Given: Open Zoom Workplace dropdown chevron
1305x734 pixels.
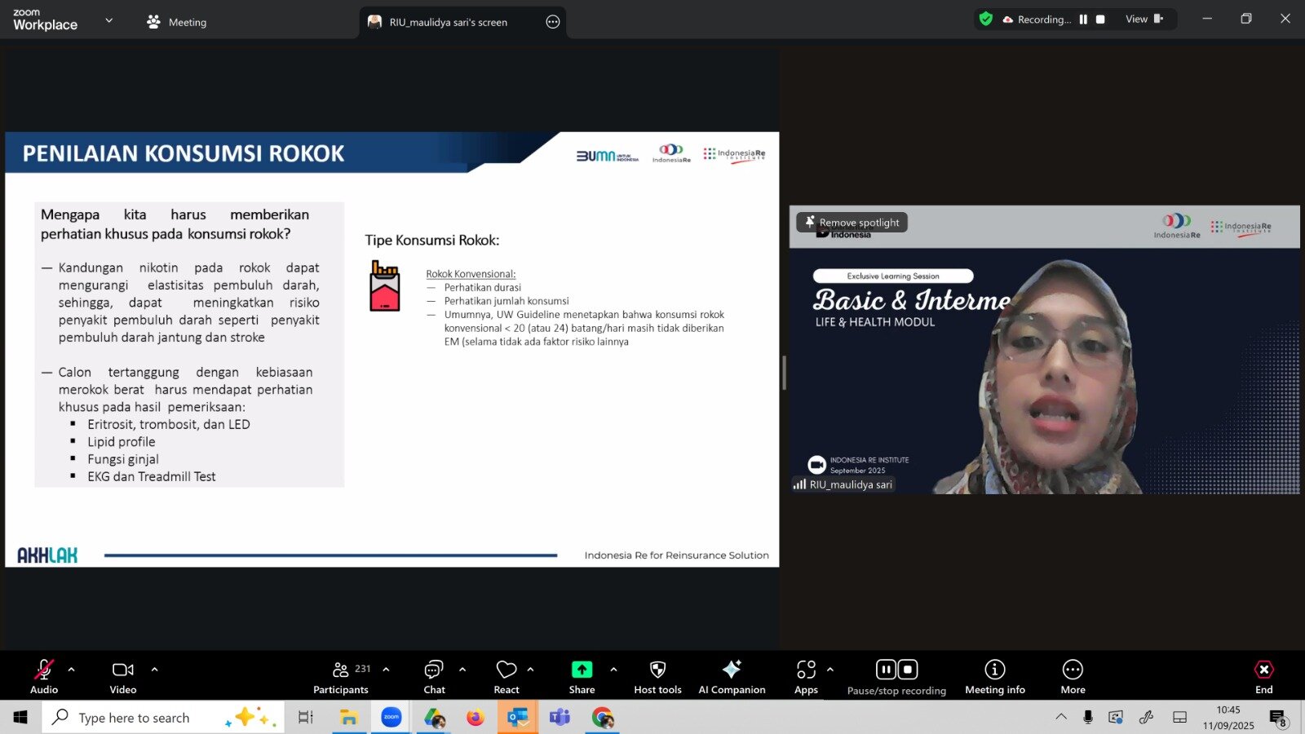Looking at the screenshot, I should pyautogui.click(x=109, y=20).
